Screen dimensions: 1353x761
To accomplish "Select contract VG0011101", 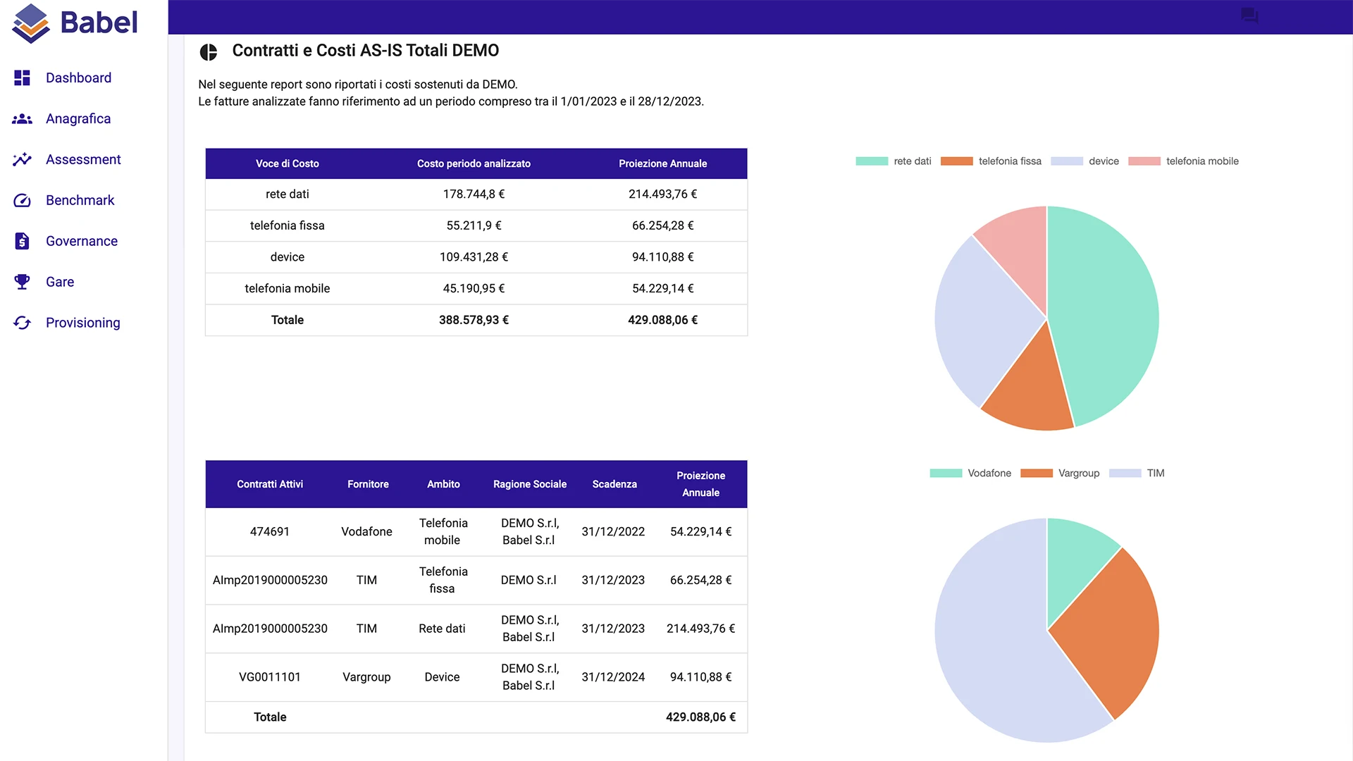I will (x=270, y=677).
